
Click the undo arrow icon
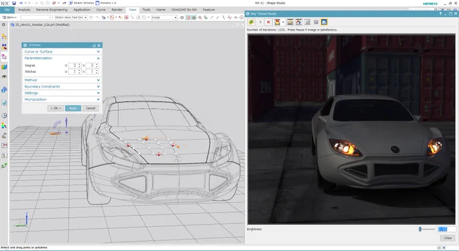pyautogui.click(x=21, y=3)
